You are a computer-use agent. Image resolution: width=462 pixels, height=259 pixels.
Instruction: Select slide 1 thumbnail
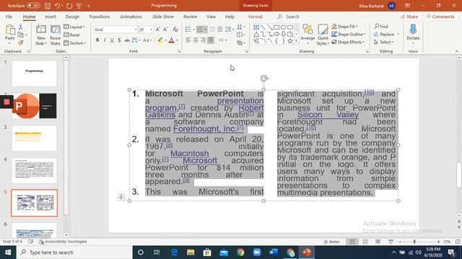pyautogui.click(x=34, y=73)
